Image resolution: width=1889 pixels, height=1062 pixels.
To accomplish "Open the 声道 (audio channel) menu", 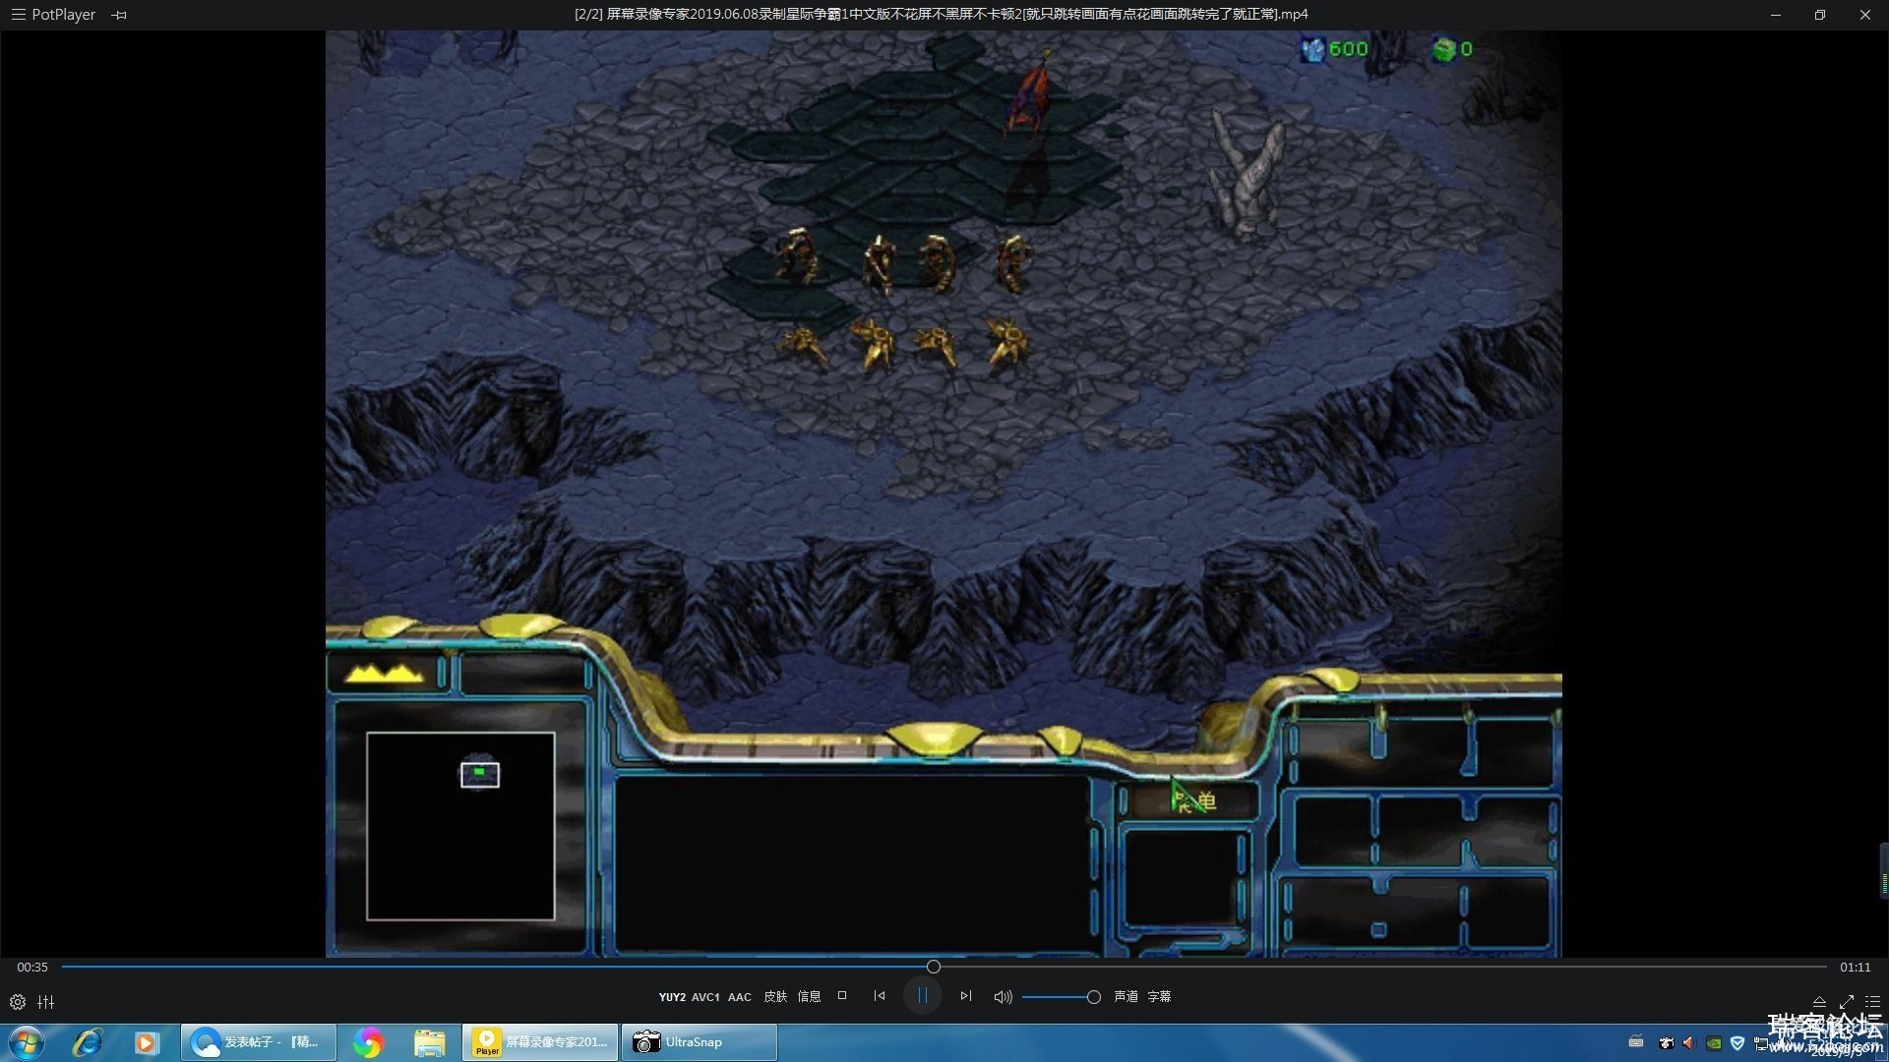I will click(1126, 996).
